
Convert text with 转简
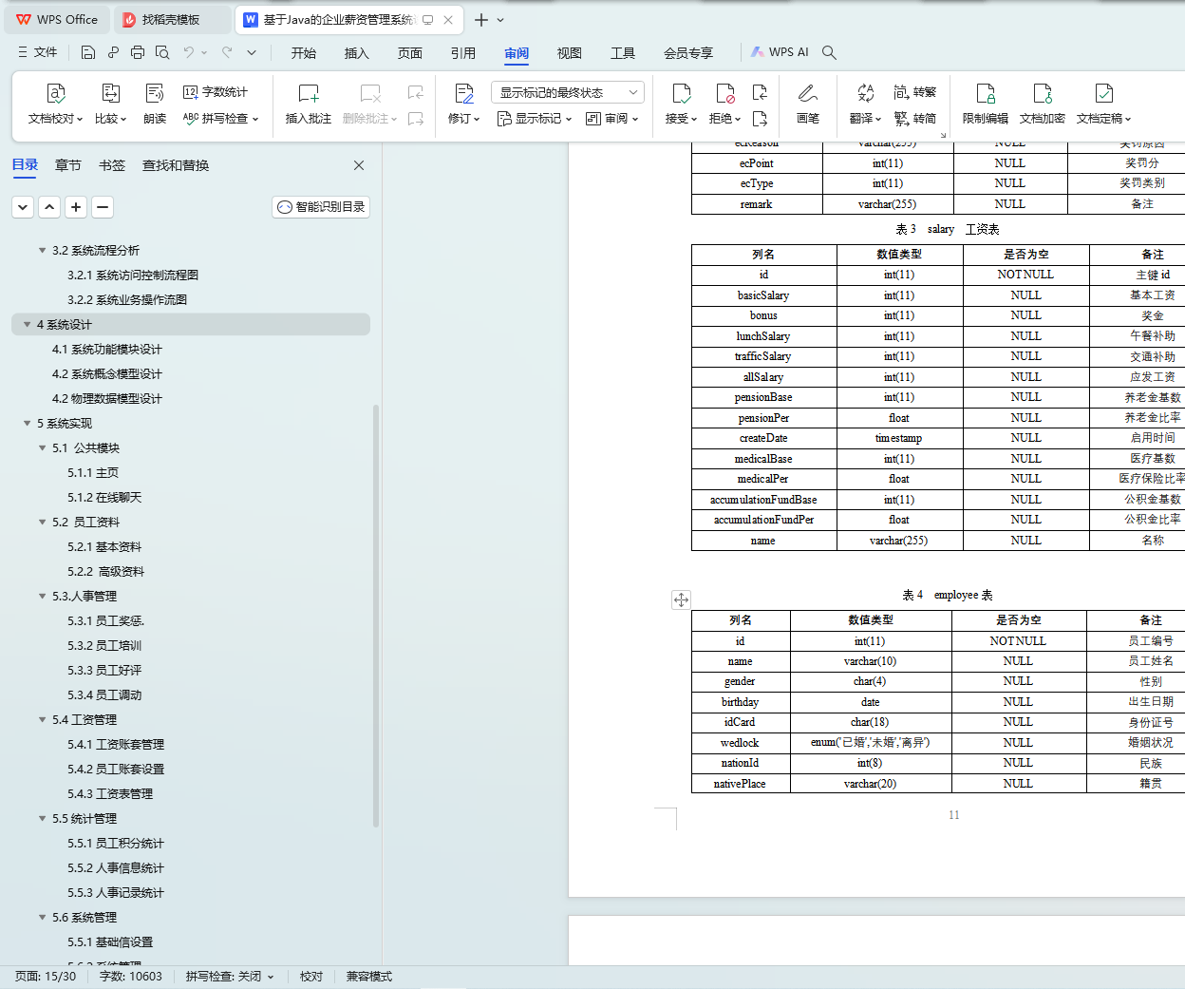coord(915,119)
